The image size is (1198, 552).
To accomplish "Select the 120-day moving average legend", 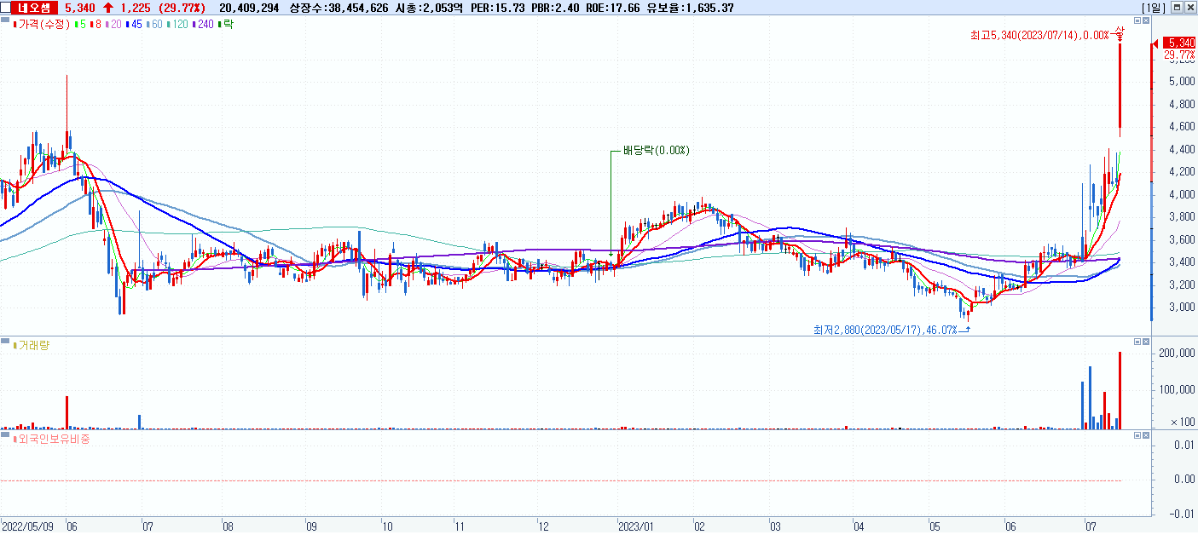I will click(x=177, y=24).
